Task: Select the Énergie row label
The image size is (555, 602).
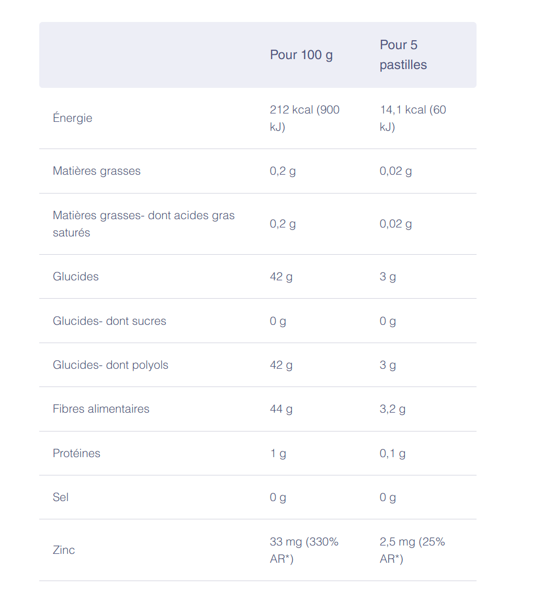Action: (73, 118)
